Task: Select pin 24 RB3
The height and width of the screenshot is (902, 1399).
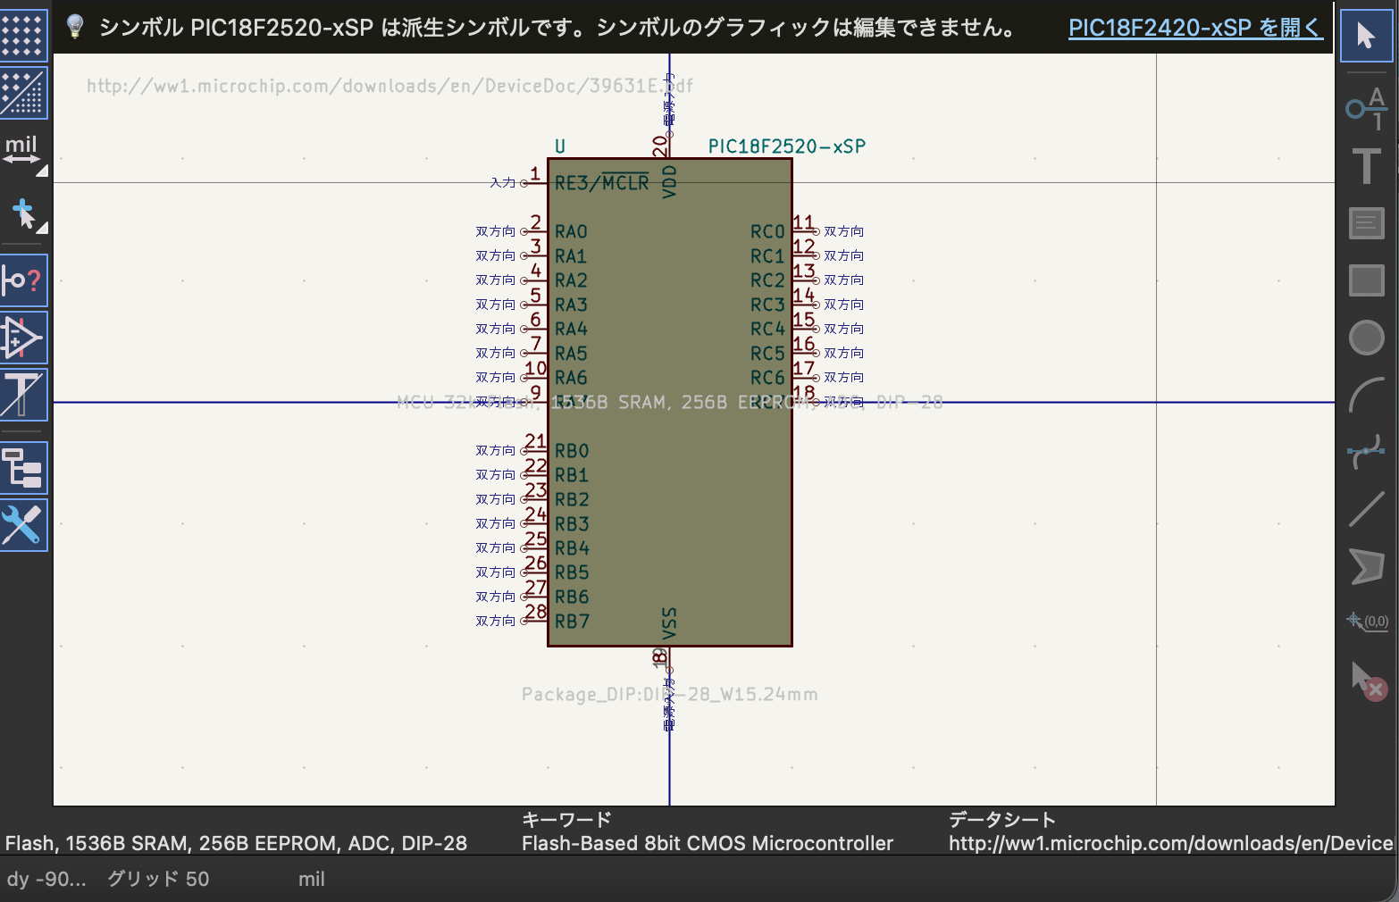Action: pyautogui.click(x=536, y=523)
